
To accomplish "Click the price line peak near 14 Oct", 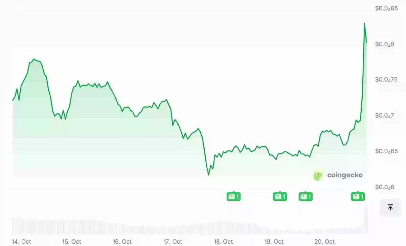I will [33, 59].
